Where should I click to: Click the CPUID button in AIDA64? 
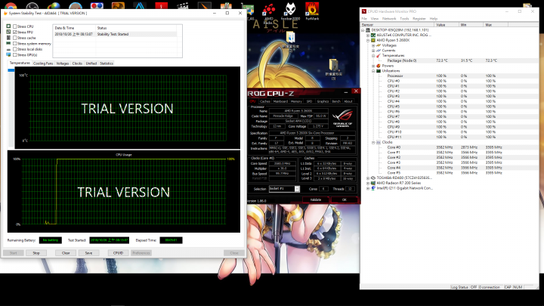tap(119, 253)
